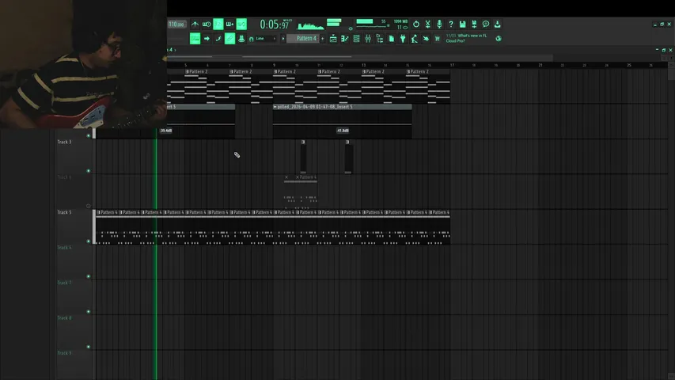Open the speech bubble chat icon
The image size is (675, 380).
click(x=486, y=24)
